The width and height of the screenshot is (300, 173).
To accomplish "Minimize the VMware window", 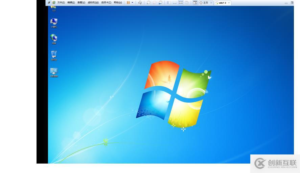I will (286, 3).
